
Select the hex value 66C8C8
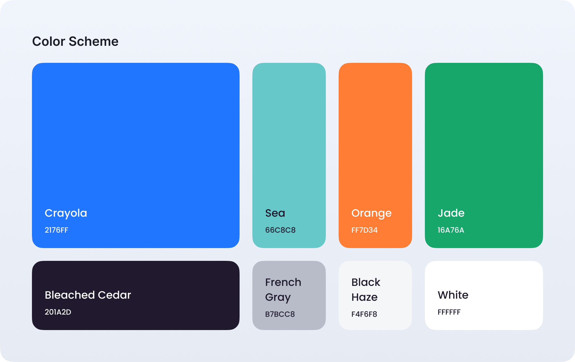280,230
